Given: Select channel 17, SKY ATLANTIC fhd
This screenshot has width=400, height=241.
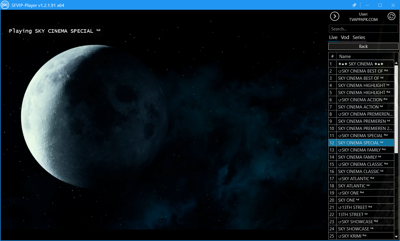Looking at the screenshot, I should click(x=361, y=179).
